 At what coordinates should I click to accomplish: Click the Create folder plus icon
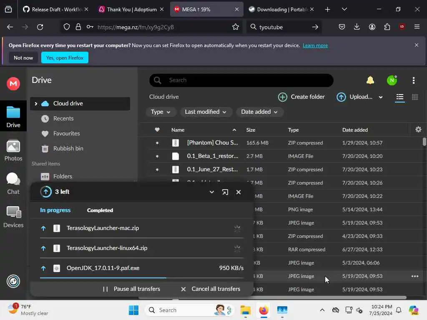[x=282, y=97]
